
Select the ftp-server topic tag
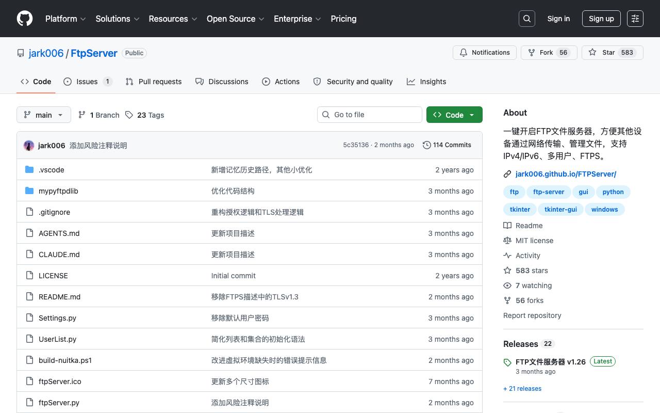point(549,192)
